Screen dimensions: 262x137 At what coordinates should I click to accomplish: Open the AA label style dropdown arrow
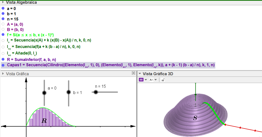click(156, 80)
